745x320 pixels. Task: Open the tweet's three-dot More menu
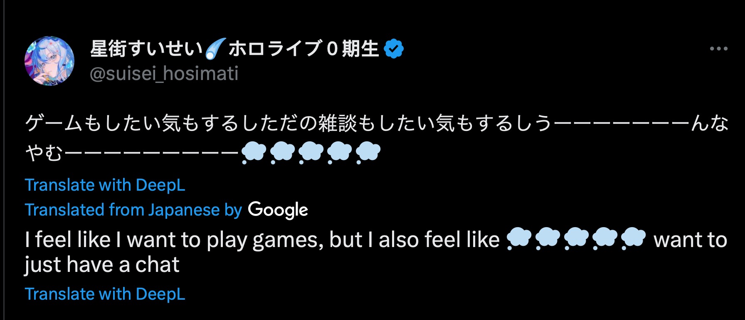coord(718,49)
